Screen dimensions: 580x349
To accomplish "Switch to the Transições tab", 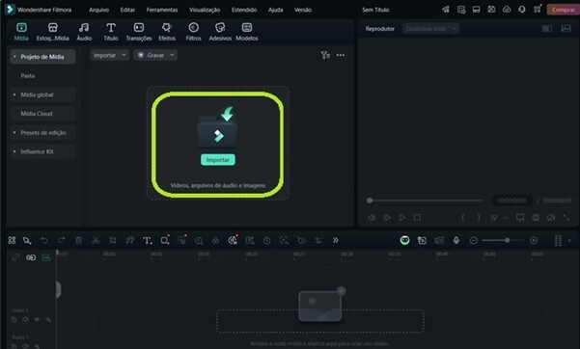I will (x=139, y=32).
